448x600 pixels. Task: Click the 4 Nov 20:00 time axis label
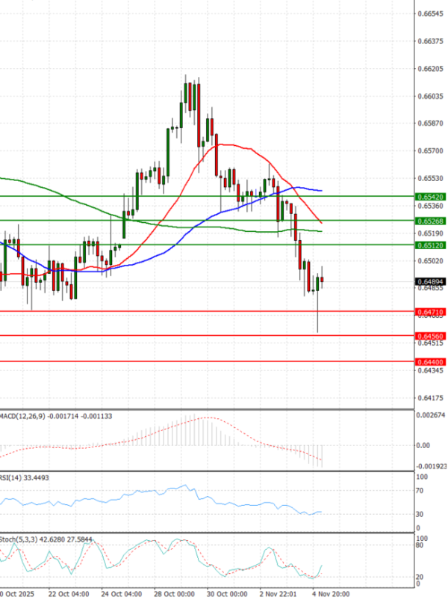[329, 594]
